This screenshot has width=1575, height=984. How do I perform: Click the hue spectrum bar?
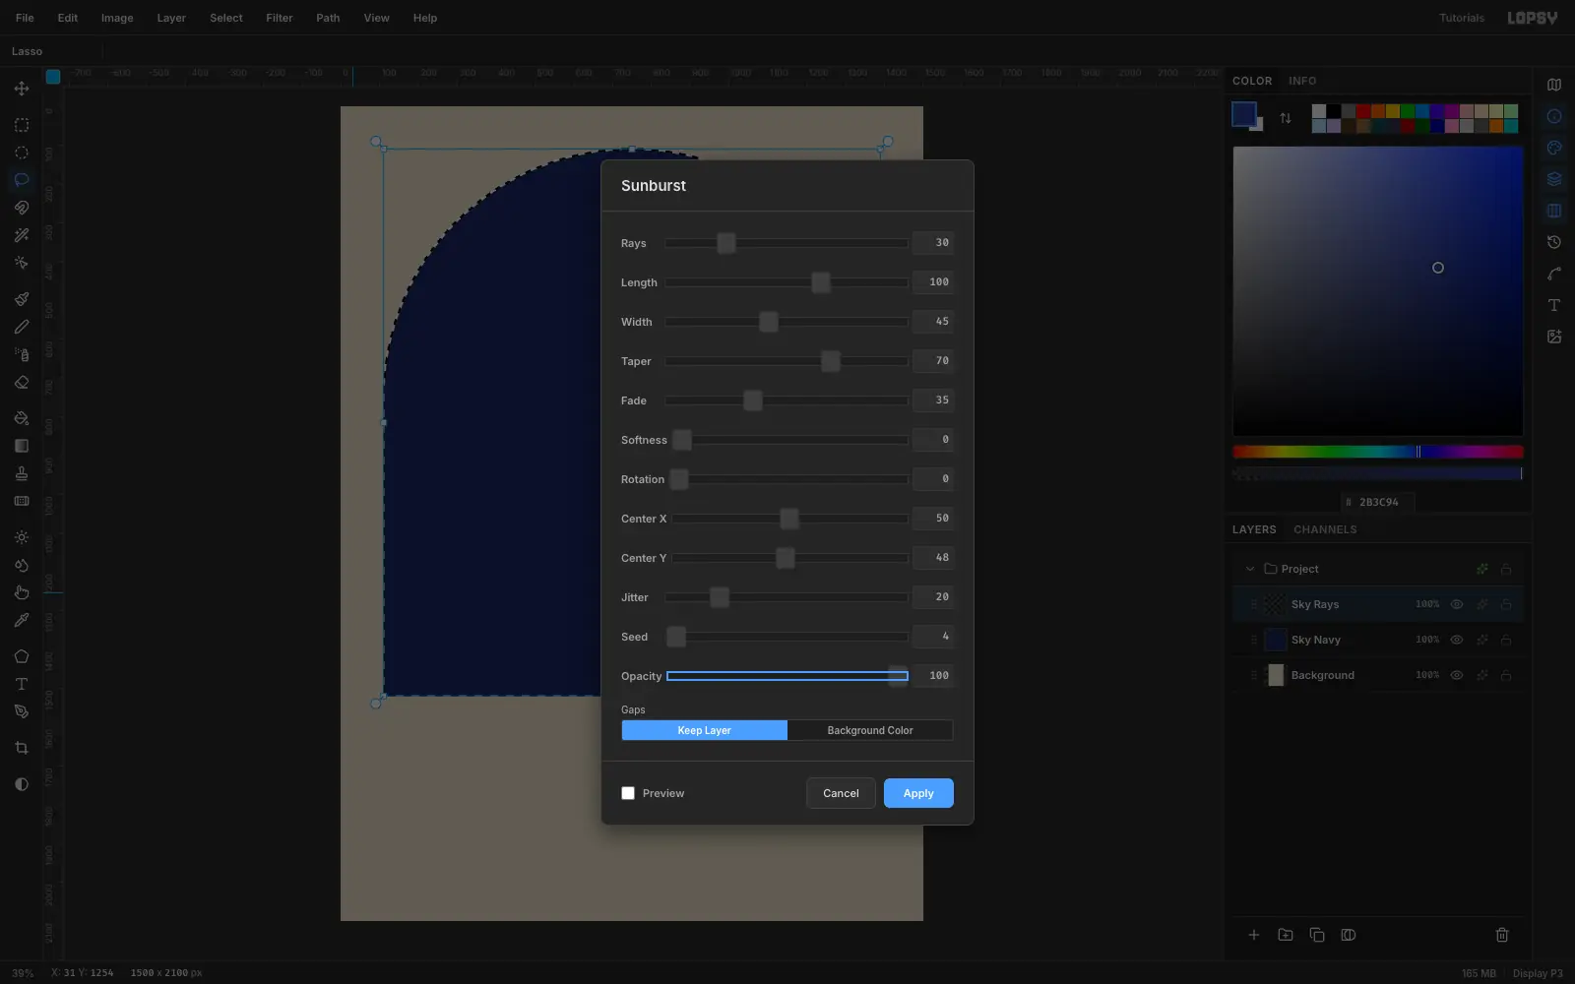1378,452
